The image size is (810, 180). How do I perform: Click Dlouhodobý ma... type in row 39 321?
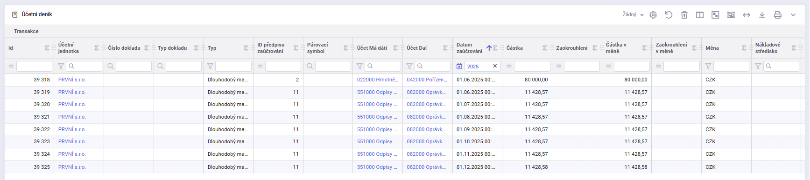228,117
